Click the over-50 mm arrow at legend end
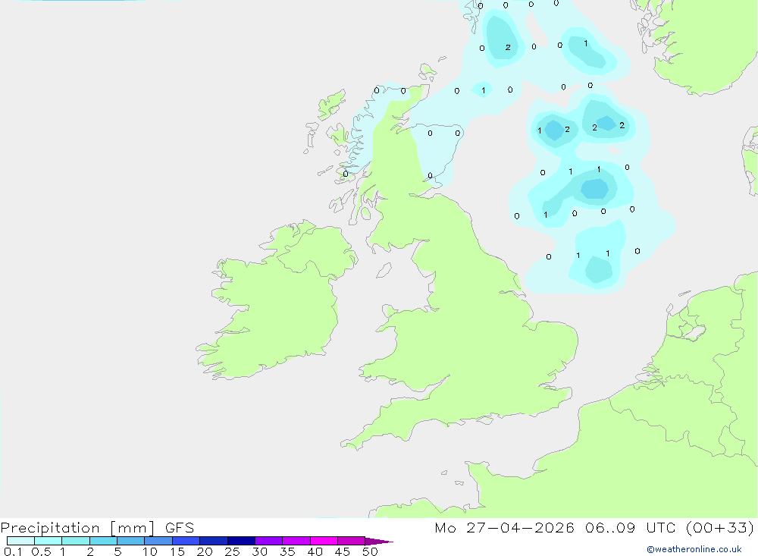Screen dimensions: 758x556 [379, 541]
